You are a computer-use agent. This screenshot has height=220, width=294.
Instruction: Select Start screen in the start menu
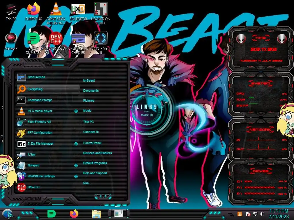click(x=48, y=77)
